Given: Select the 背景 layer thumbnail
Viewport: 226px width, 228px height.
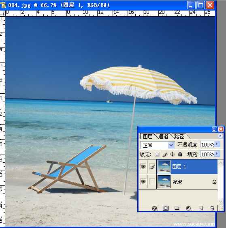Looking at the screenshot, I should tap(164, 182).
